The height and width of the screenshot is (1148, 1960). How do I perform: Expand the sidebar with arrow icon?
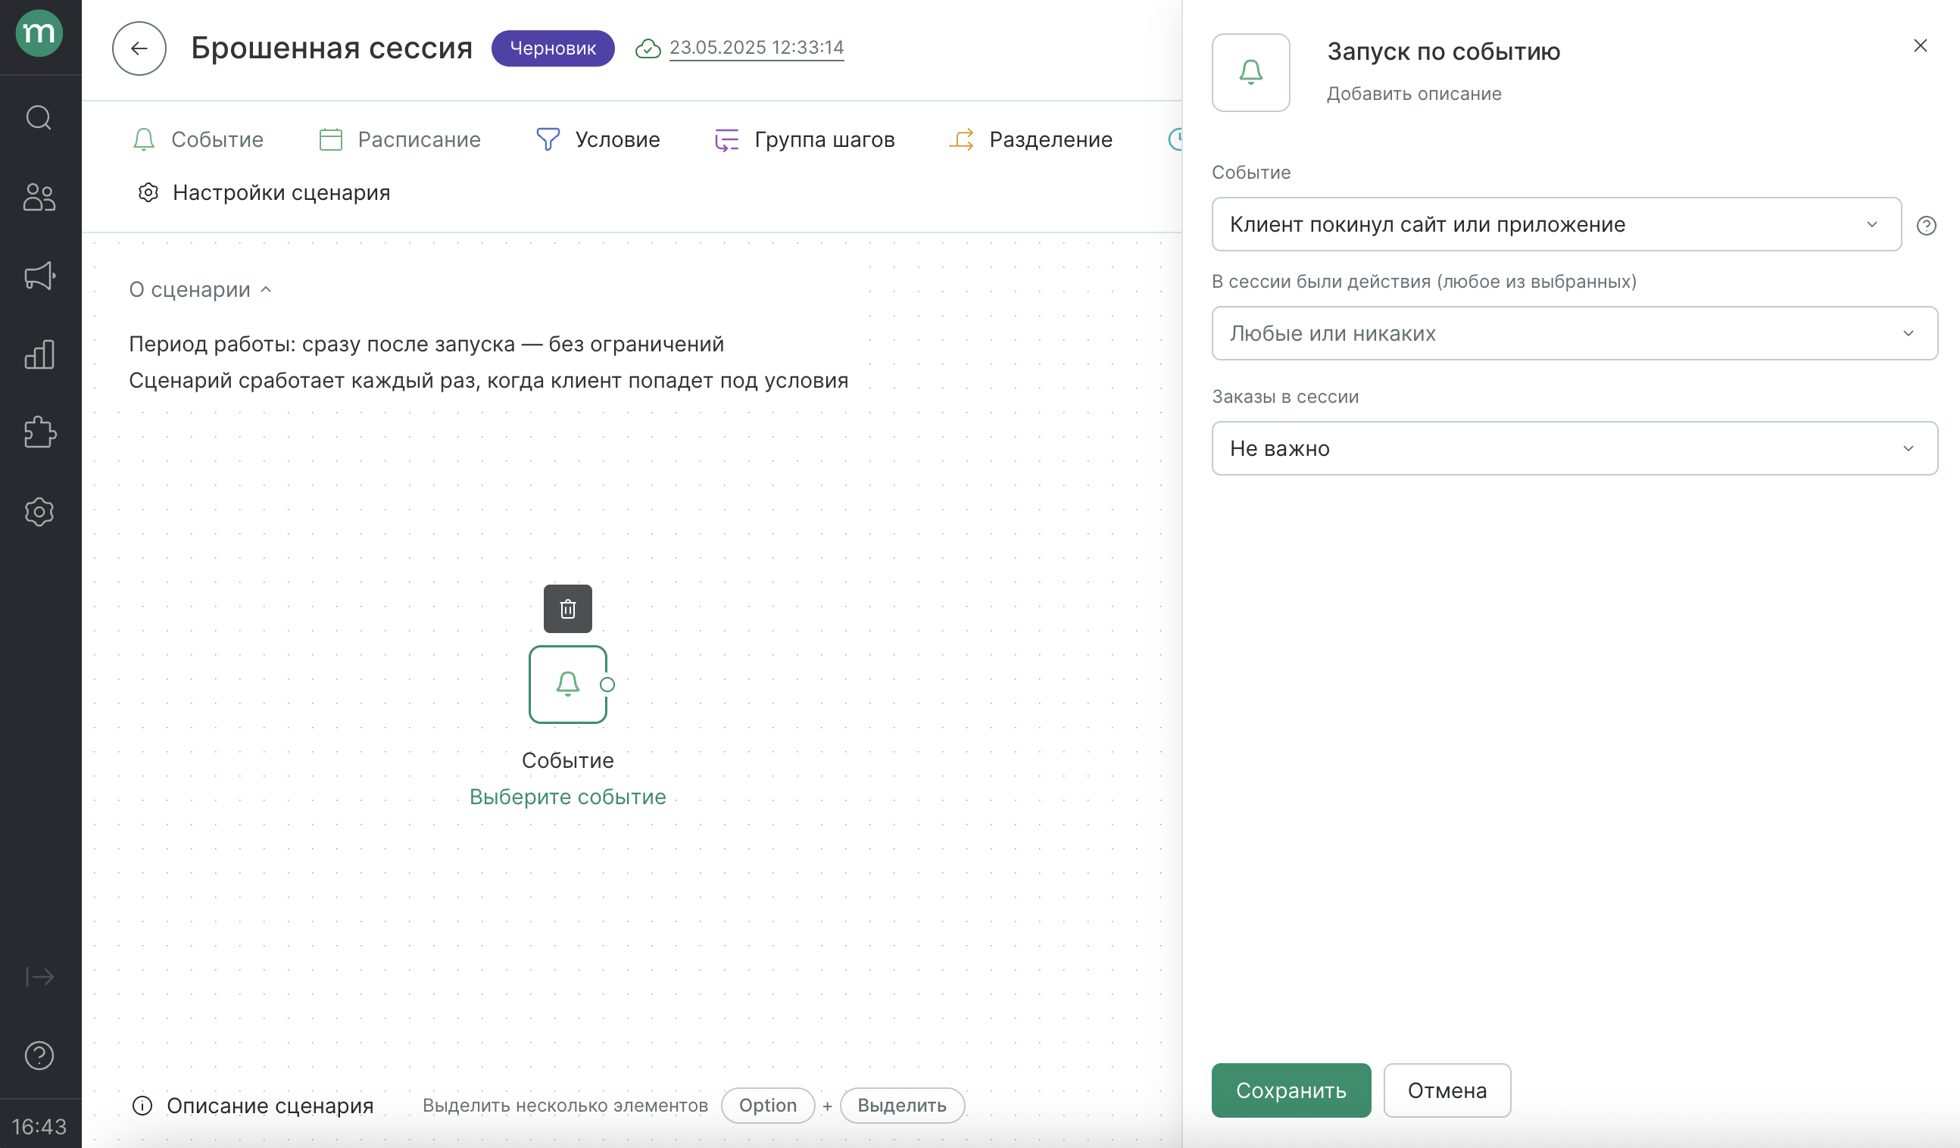39,977
